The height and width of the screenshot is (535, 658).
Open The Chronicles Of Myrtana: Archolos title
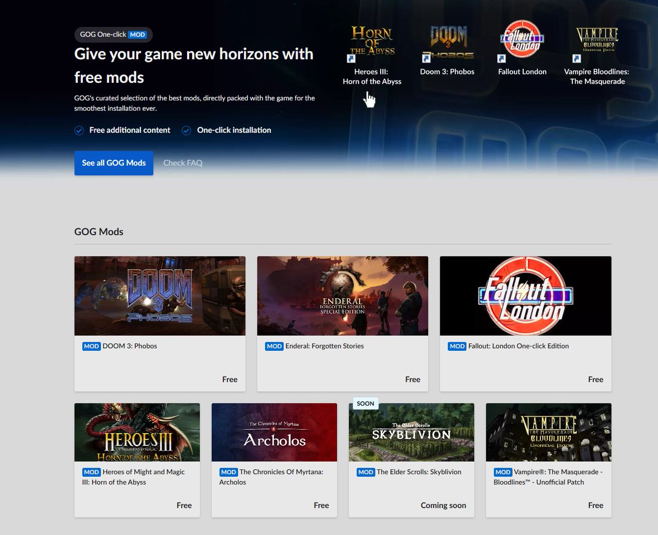click(271, 477)
